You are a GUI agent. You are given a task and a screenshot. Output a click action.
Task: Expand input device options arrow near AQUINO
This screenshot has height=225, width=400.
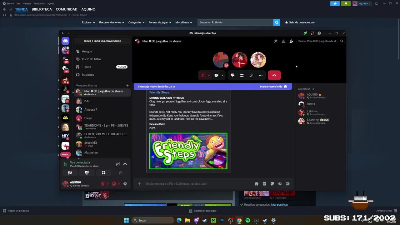click(x=107, y=184)
